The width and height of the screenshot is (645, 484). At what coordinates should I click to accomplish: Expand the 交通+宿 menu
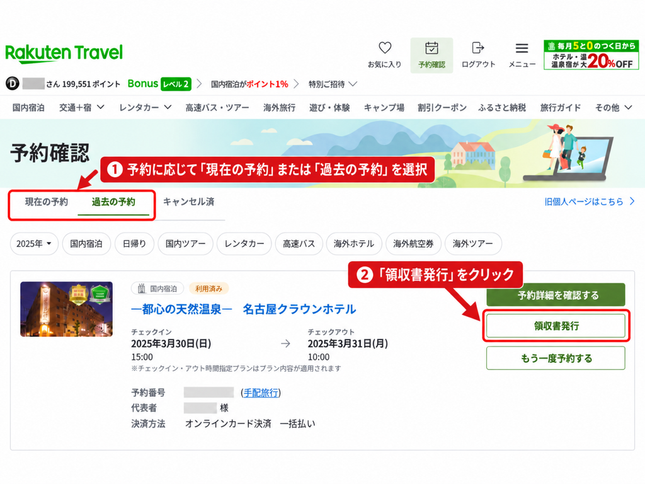coord(81,107)
